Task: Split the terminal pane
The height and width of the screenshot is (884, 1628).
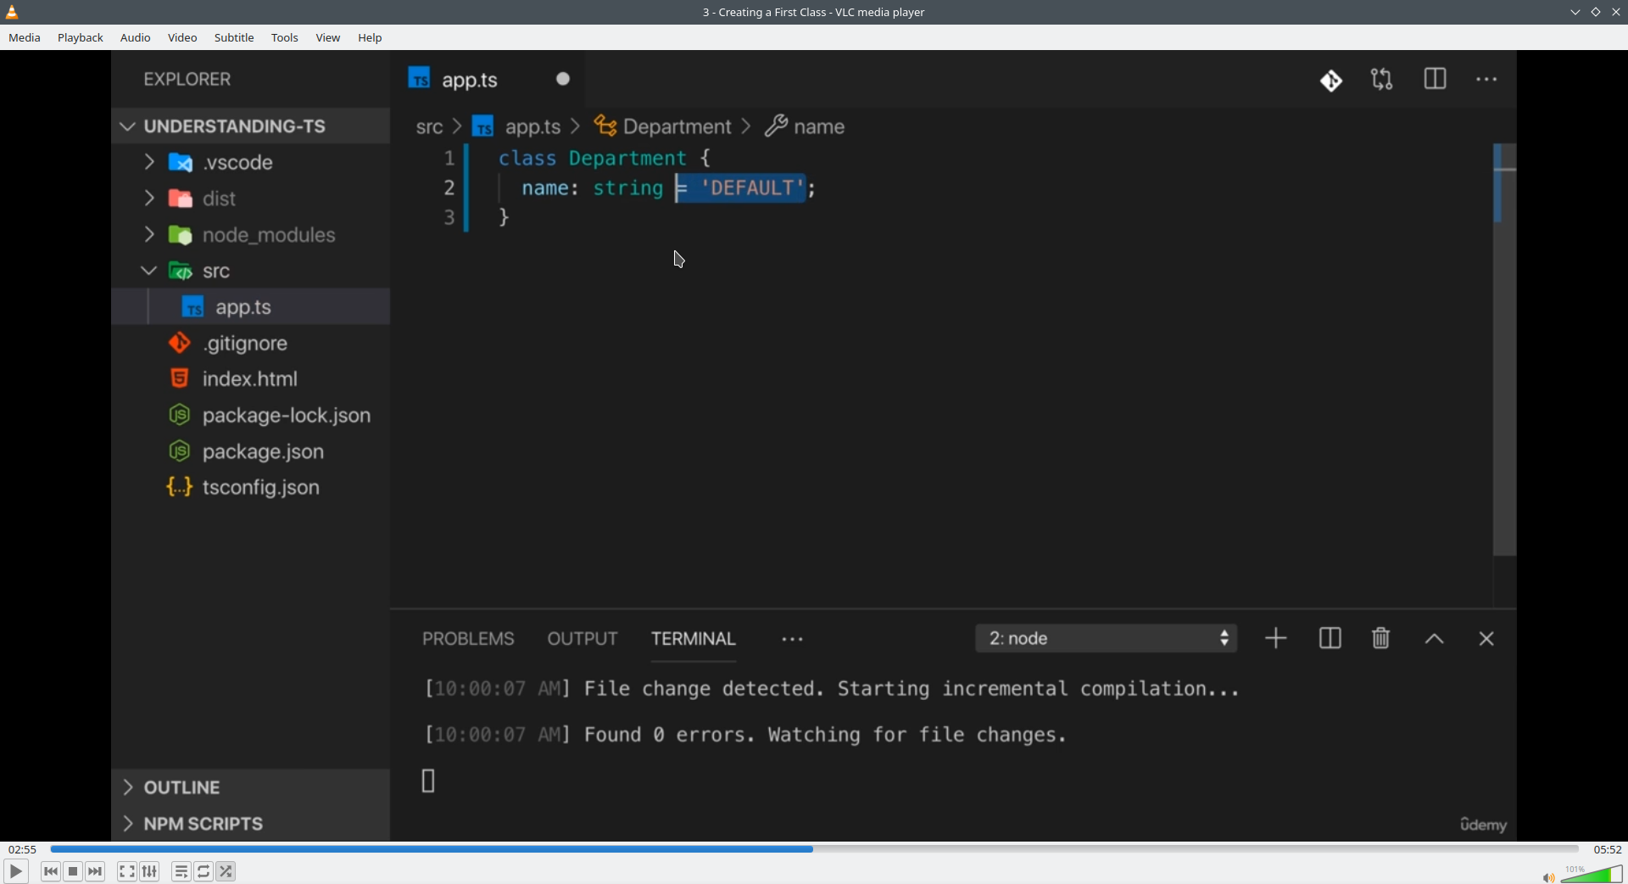Action: click(1330, 639)
